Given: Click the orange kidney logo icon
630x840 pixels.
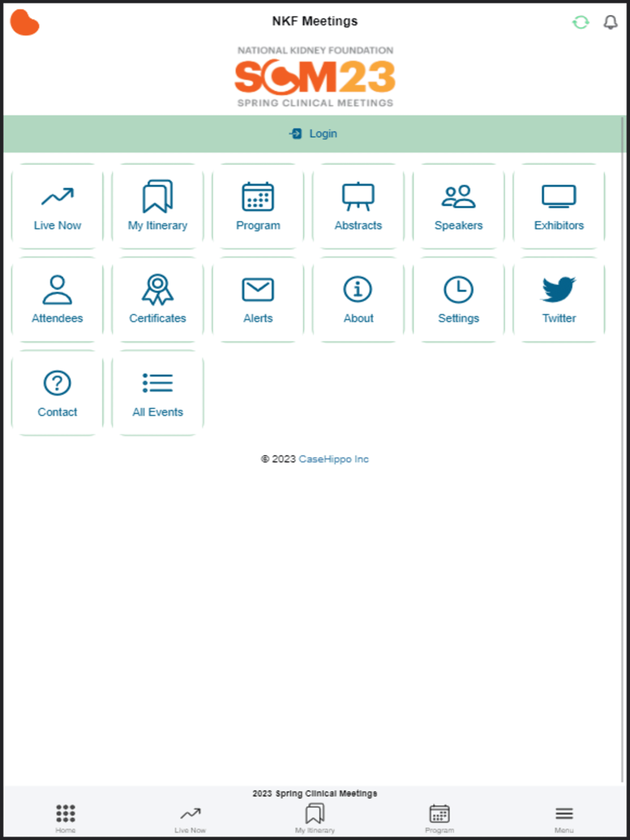Looking at the screenshot, I should point(25,23).
